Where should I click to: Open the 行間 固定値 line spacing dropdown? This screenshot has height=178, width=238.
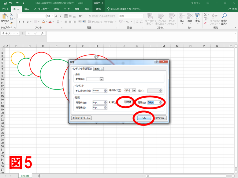128,102
